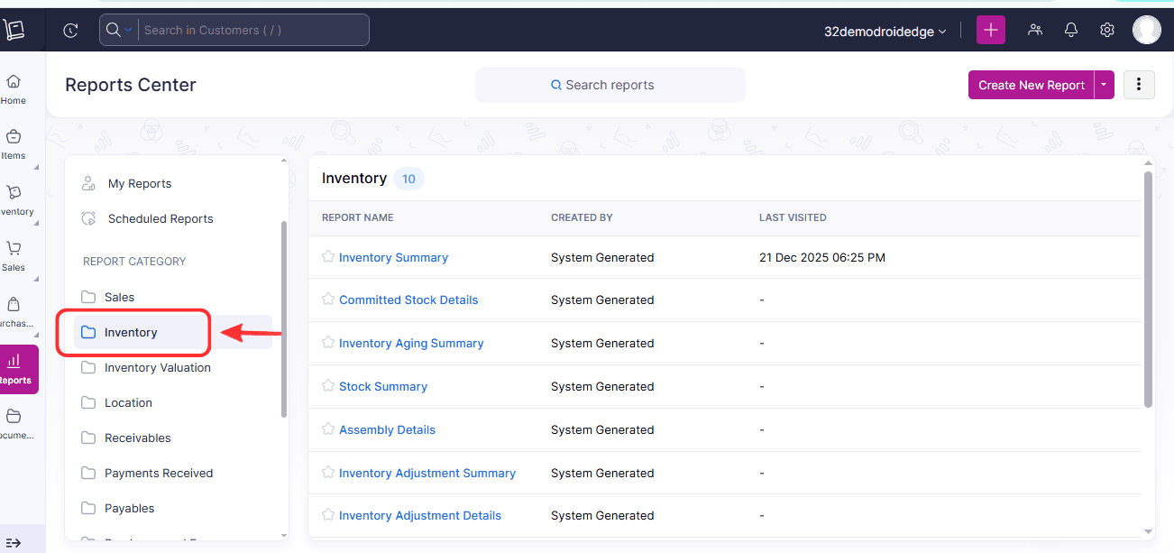
Task: Expand the Create New Report dropdown arrow
Action: (1105, 85)
